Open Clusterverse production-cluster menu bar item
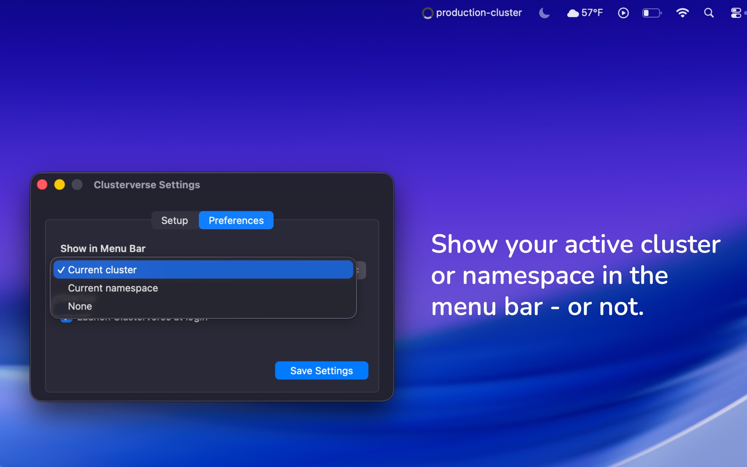This screenshot has height=467, width=747. click(472, 13)
